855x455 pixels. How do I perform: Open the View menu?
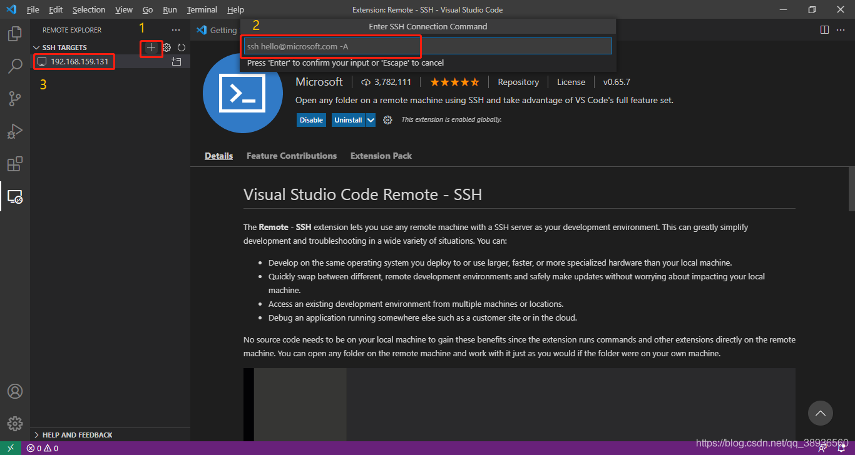click(124, 10)
